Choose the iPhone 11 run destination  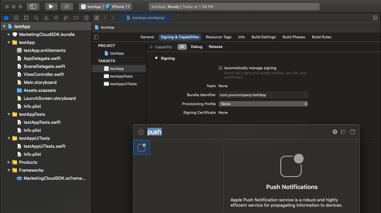(x=118, y=7)
